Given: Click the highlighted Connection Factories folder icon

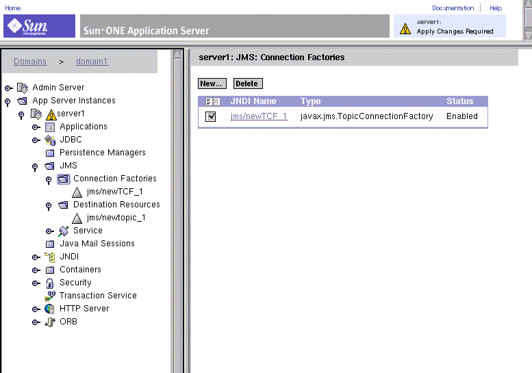Looking at the screenshot, I should tap(64, 179).
